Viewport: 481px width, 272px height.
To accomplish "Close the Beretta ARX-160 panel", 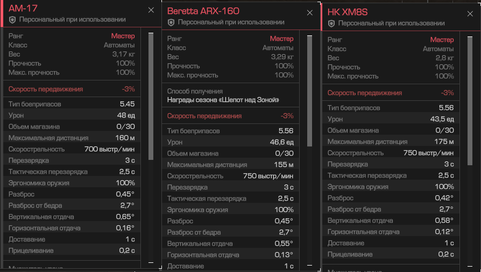I will (x=310, y=13).
